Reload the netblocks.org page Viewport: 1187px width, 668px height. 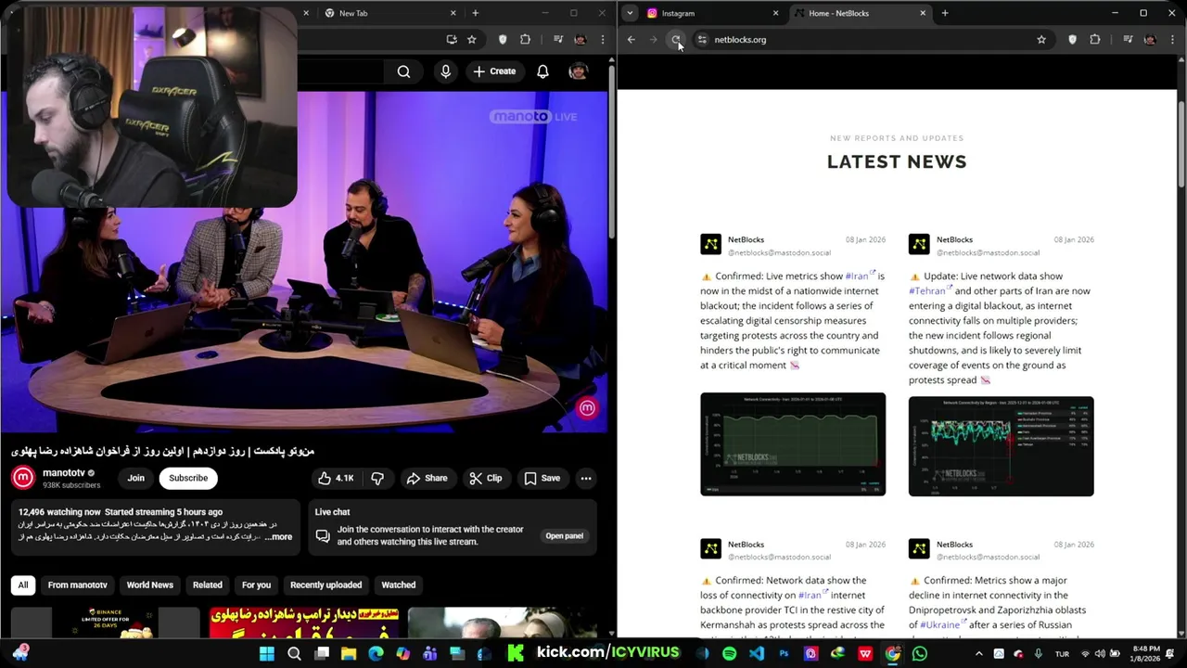pos(676,40)
